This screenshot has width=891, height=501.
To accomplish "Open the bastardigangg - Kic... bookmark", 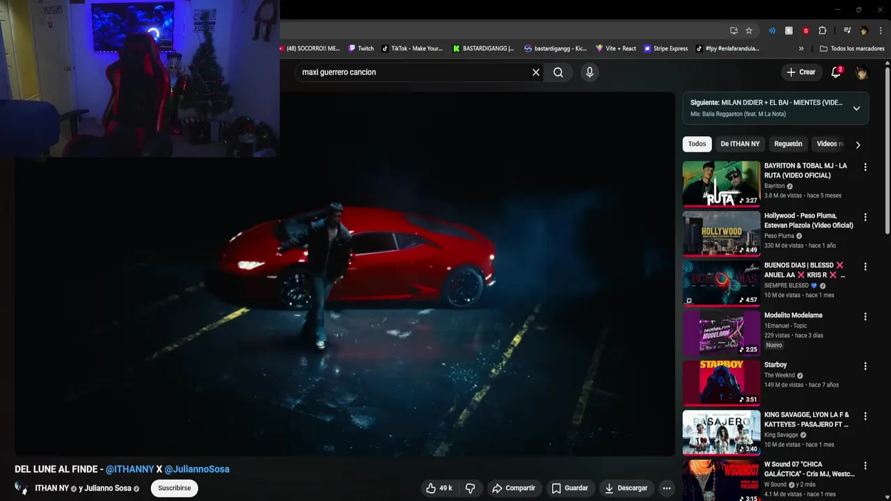I will point(555,49).
